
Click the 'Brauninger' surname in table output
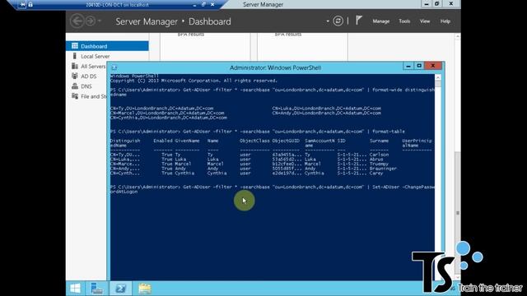[383, 169]
